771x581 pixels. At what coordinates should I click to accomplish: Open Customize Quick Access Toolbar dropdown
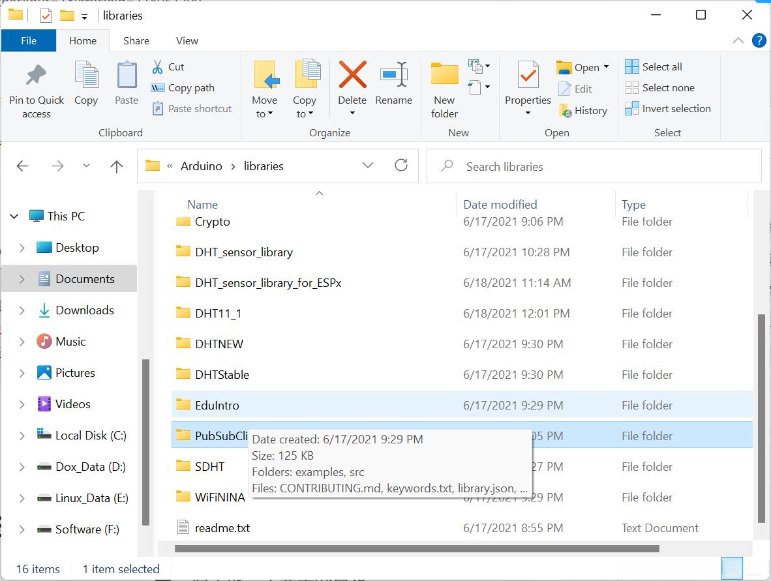point(85,17)
